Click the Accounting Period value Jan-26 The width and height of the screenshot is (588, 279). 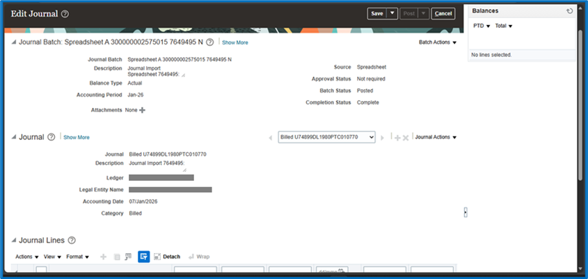click(x=136, y=95)
